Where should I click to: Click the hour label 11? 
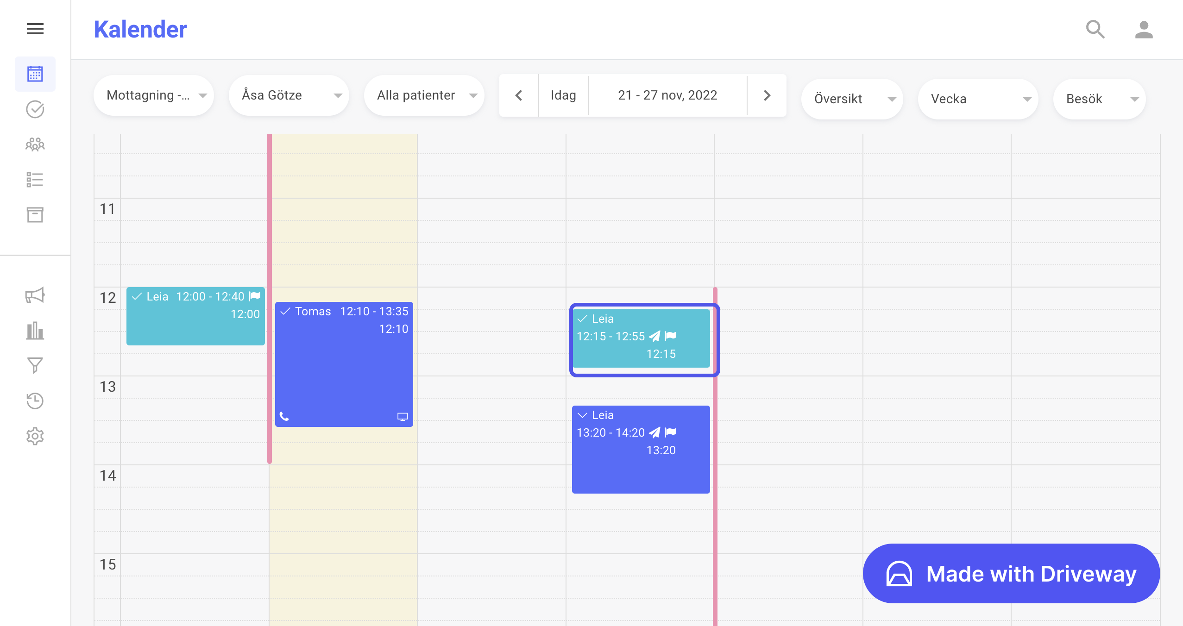[x=107, y=209]
